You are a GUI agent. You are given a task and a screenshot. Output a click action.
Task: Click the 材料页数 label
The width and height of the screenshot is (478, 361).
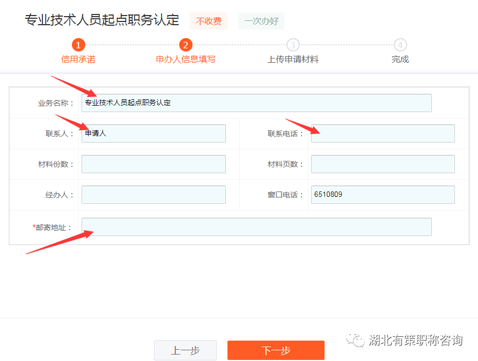(x=285, y=164)
